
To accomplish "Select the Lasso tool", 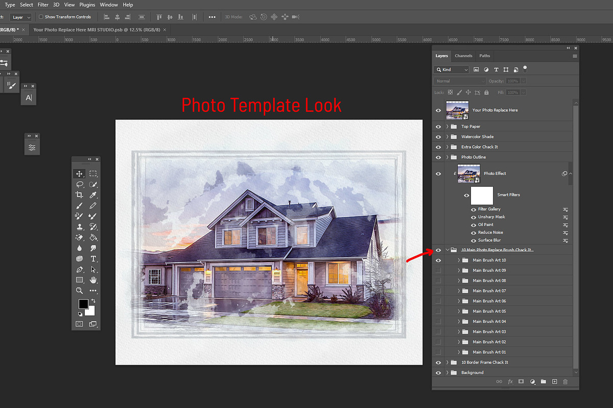I will [79, 184].
